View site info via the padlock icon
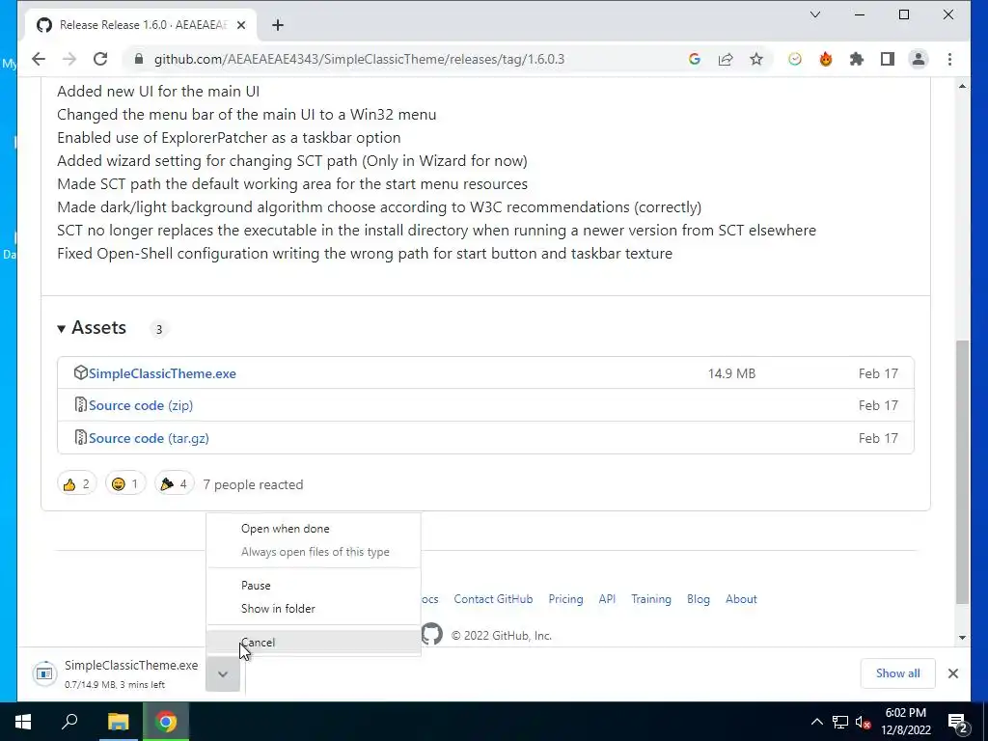The width and height of the screenshot is (988, 741). (139, 59)
